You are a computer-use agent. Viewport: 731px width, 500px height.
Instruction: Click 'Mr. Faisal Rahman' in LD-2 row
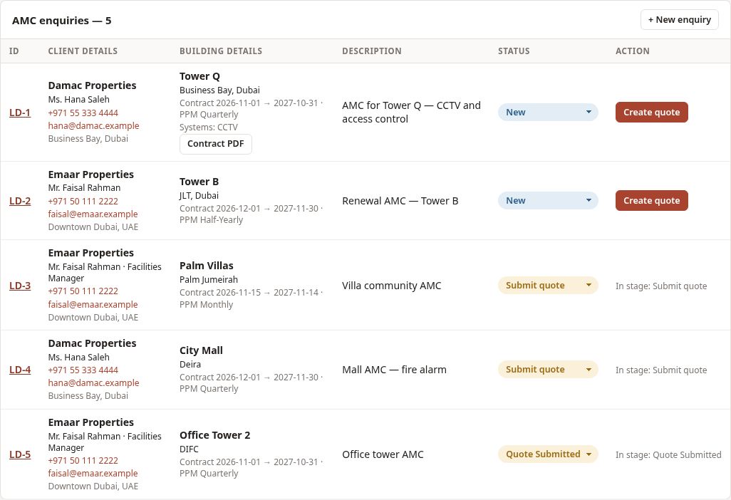coord(84,188)
